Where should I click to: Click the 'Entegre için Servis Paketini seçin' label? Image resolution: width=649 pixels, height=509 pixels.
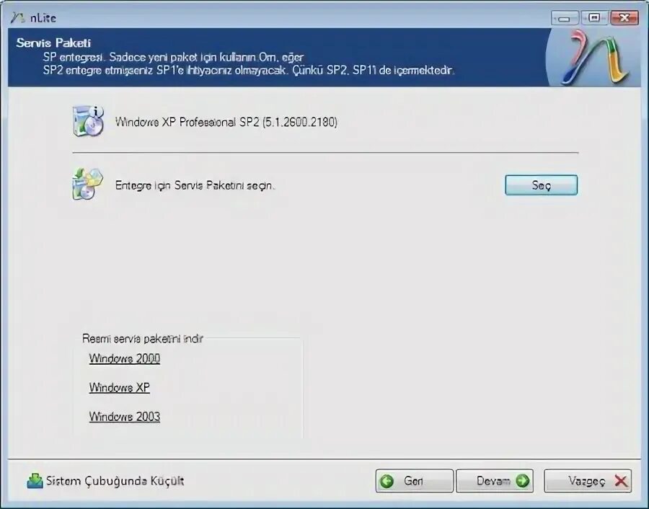click(x=195, y=185)
